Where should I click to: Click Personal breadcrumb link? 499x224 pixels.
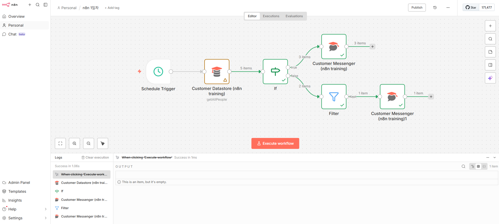[x=67, y=8]
